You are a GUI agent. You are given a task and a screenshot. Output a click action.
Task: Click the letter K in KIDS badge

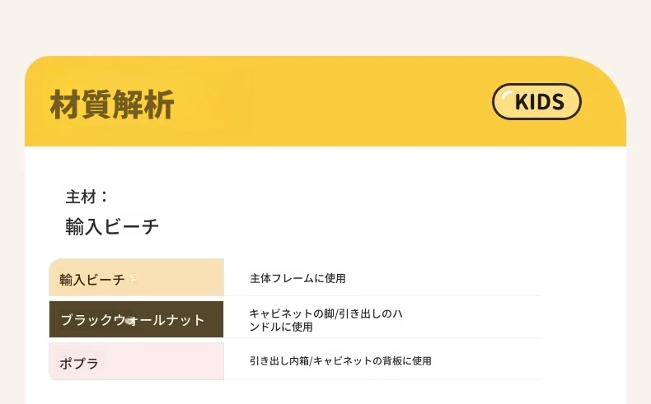point(522,103)
